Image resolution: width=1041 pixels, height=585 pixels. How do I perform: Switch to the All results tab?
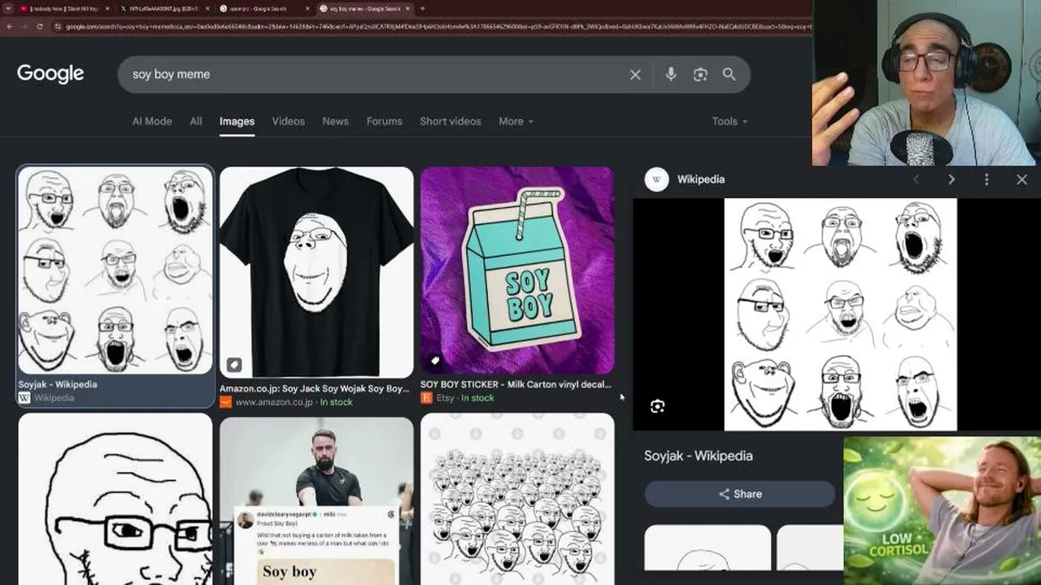(196, 121)
